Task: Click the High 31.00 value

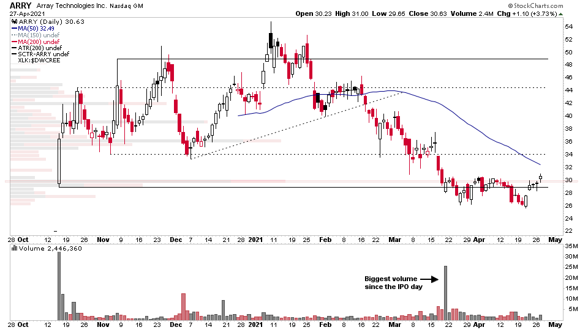Action: (x=351, y=13)
